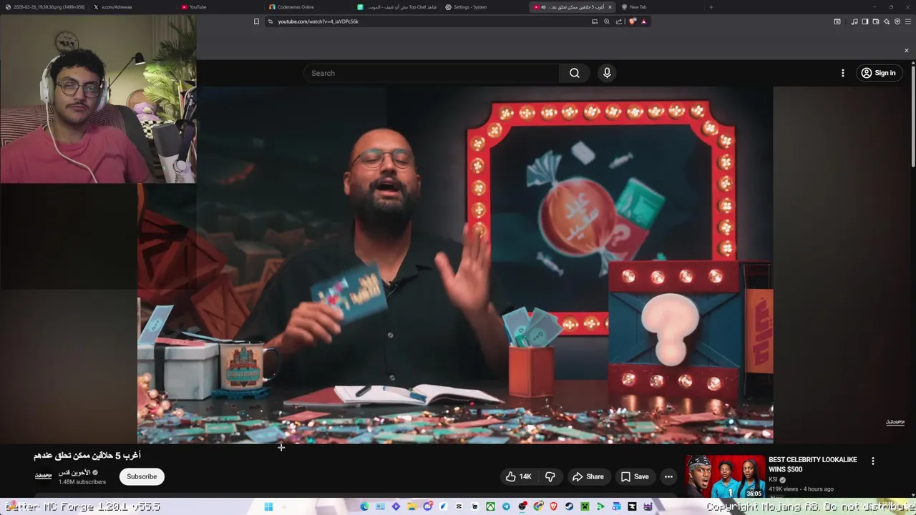Dislike the video with thumbs-down

pos(550,476)
